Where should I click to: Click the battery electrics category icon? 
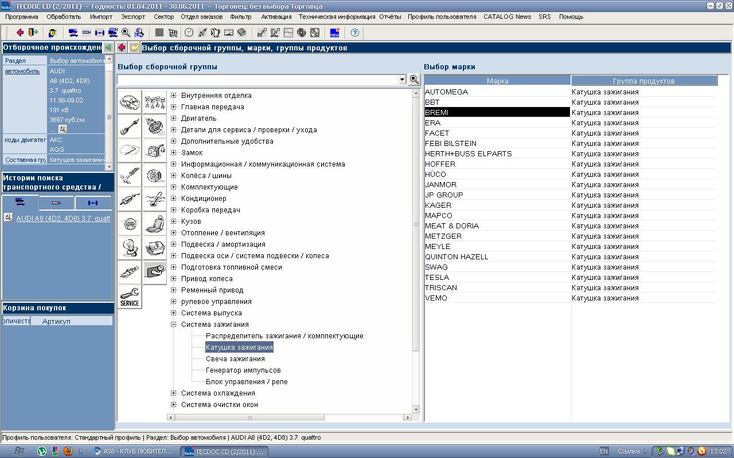155,247
